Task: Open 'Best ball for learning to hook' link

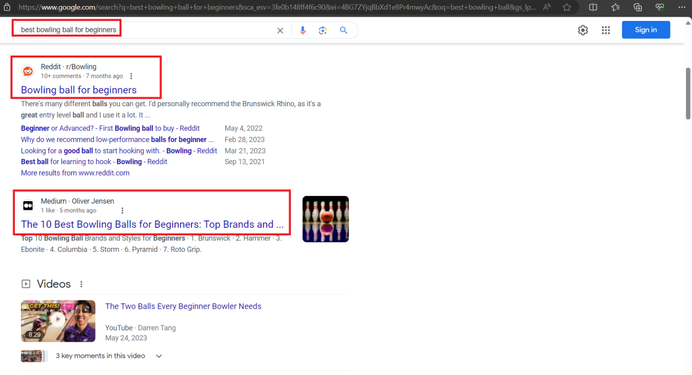Action: click(94, 162)
